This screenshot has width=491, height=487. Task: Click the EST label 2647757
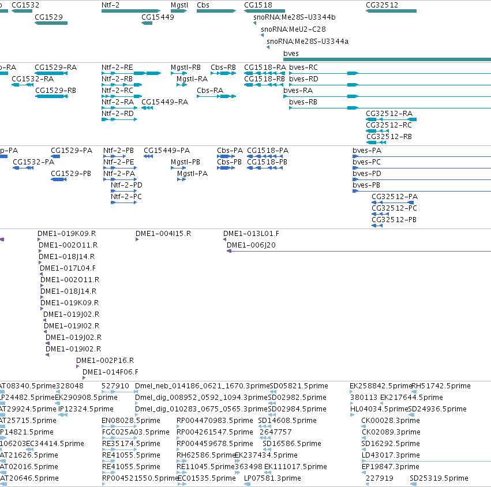[275, 432]
